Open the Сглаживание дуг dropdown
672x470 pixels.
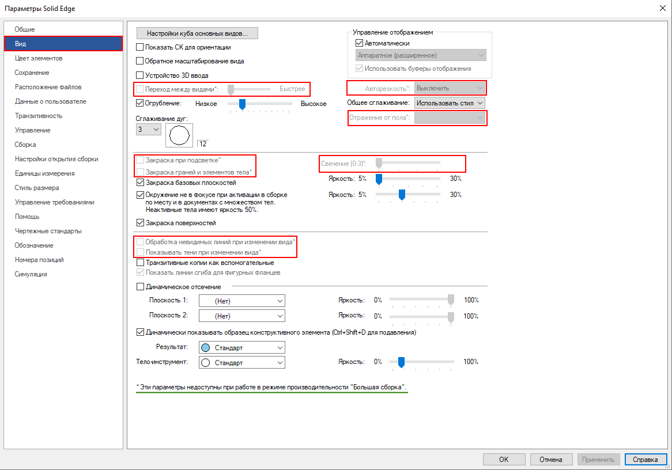tap(148, 130)
